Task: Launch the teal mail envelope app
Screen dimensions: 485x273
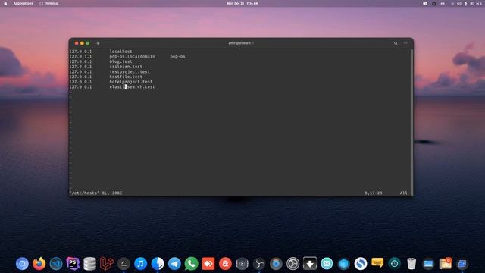Action: click(327, 264)
